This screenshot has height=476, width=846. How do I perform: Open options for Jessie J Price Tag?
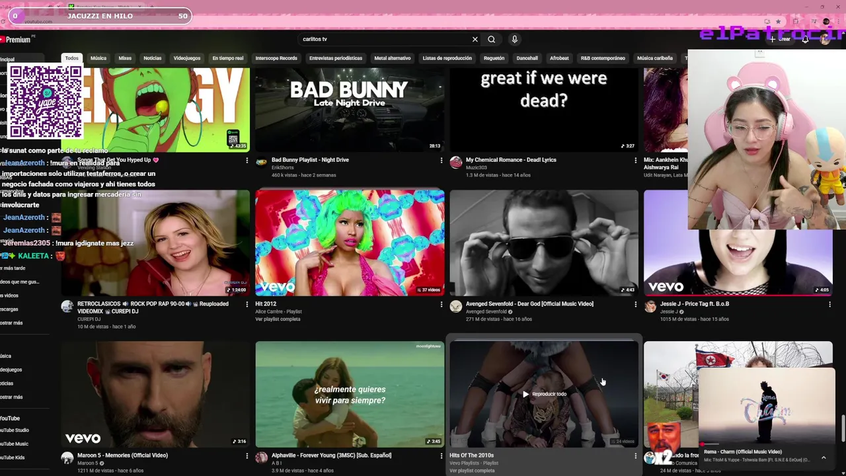pos(829,304)
